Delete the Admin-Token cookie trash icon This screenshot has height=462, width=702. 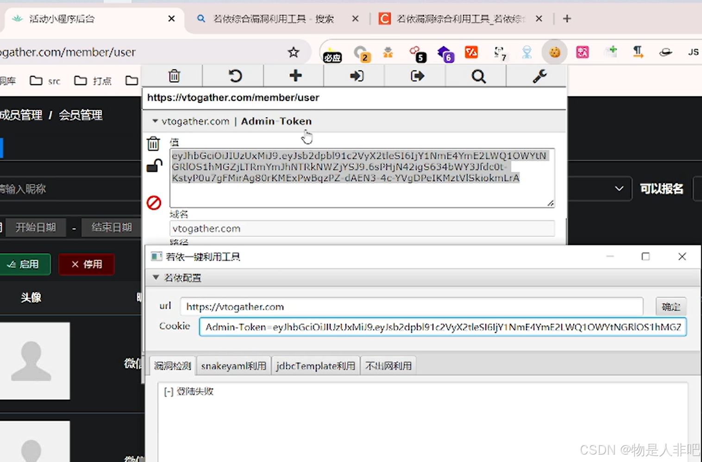coord(153,144)
